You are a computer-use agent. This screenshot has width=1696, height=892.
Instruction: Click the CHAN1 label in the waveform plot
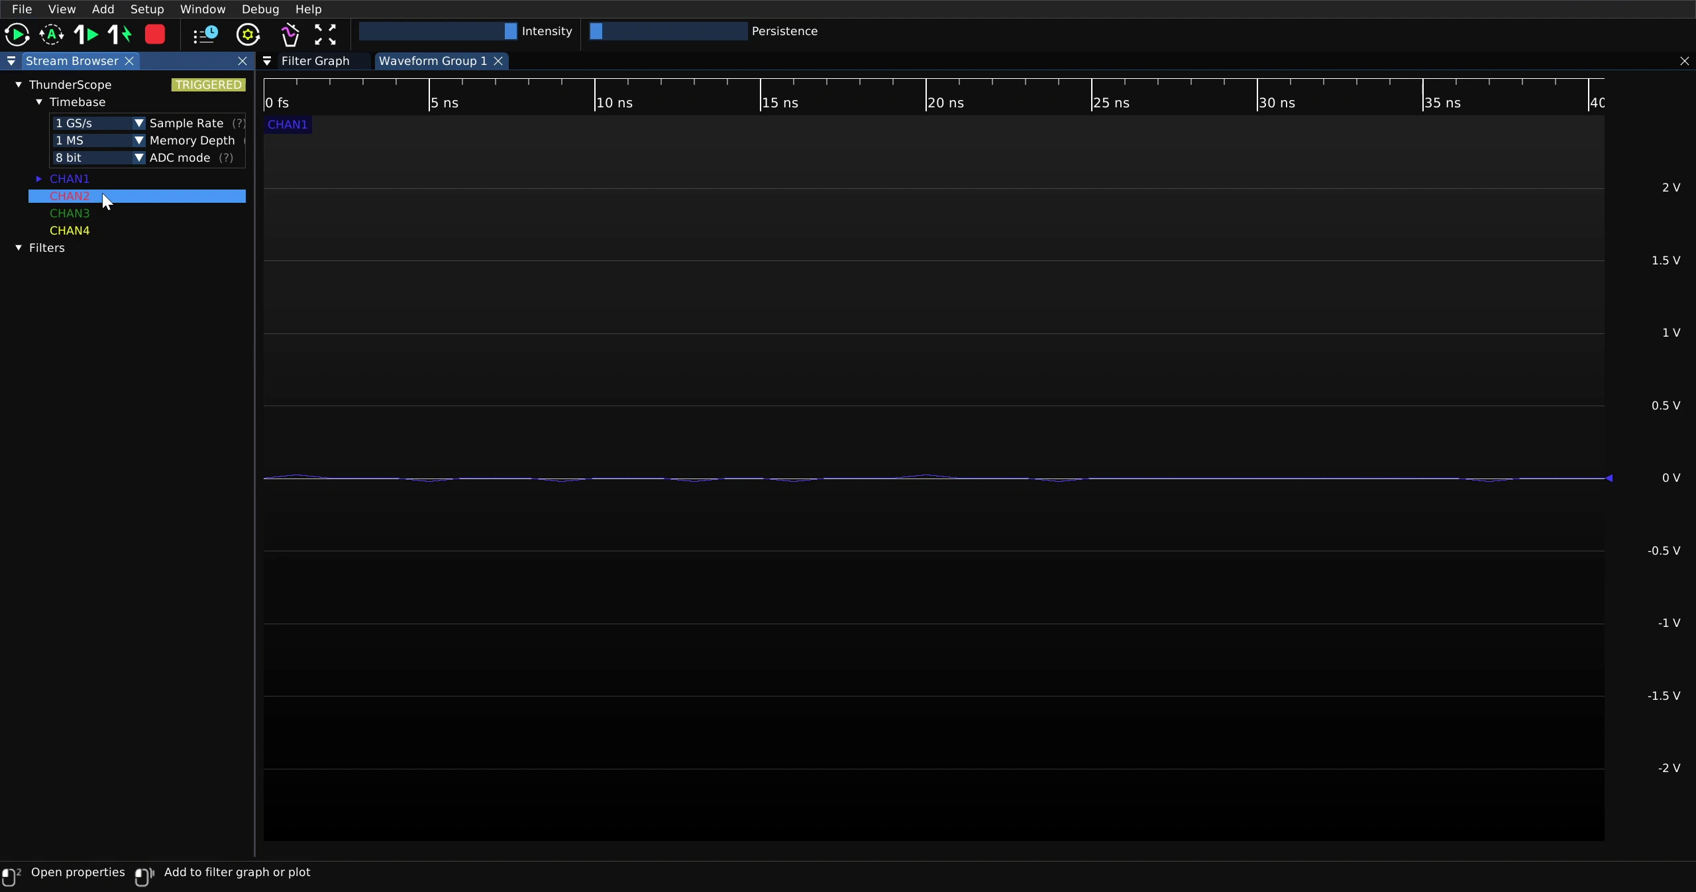pos(288,125)
